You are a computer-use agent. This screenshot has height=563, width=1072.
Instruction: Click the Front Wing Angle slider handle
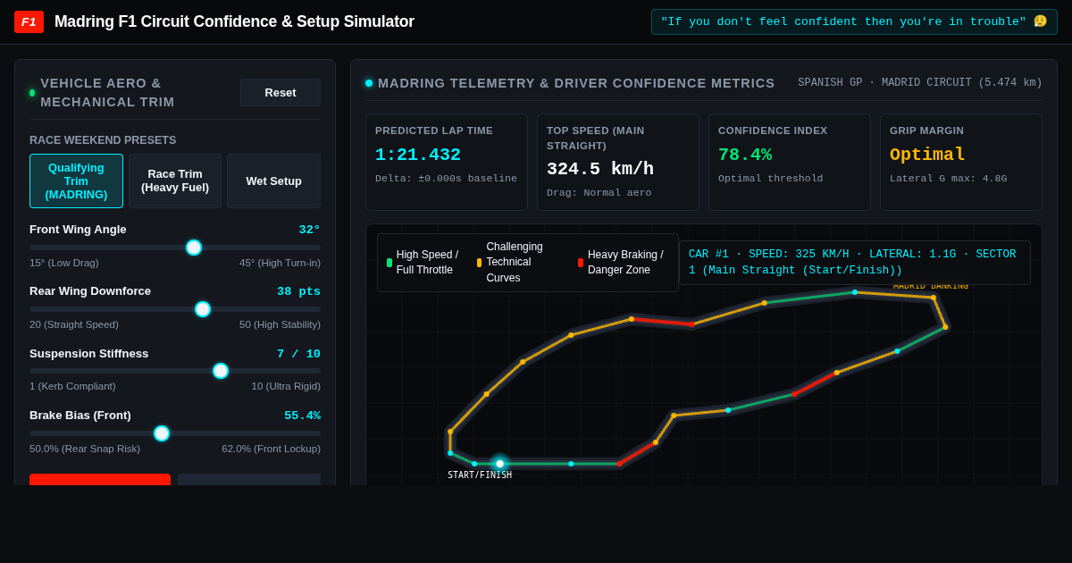click(x=194, y=248)
